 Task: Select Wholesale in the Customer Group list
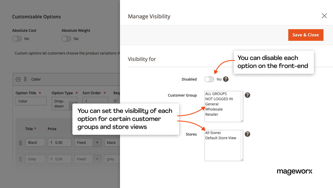point(214,109)
